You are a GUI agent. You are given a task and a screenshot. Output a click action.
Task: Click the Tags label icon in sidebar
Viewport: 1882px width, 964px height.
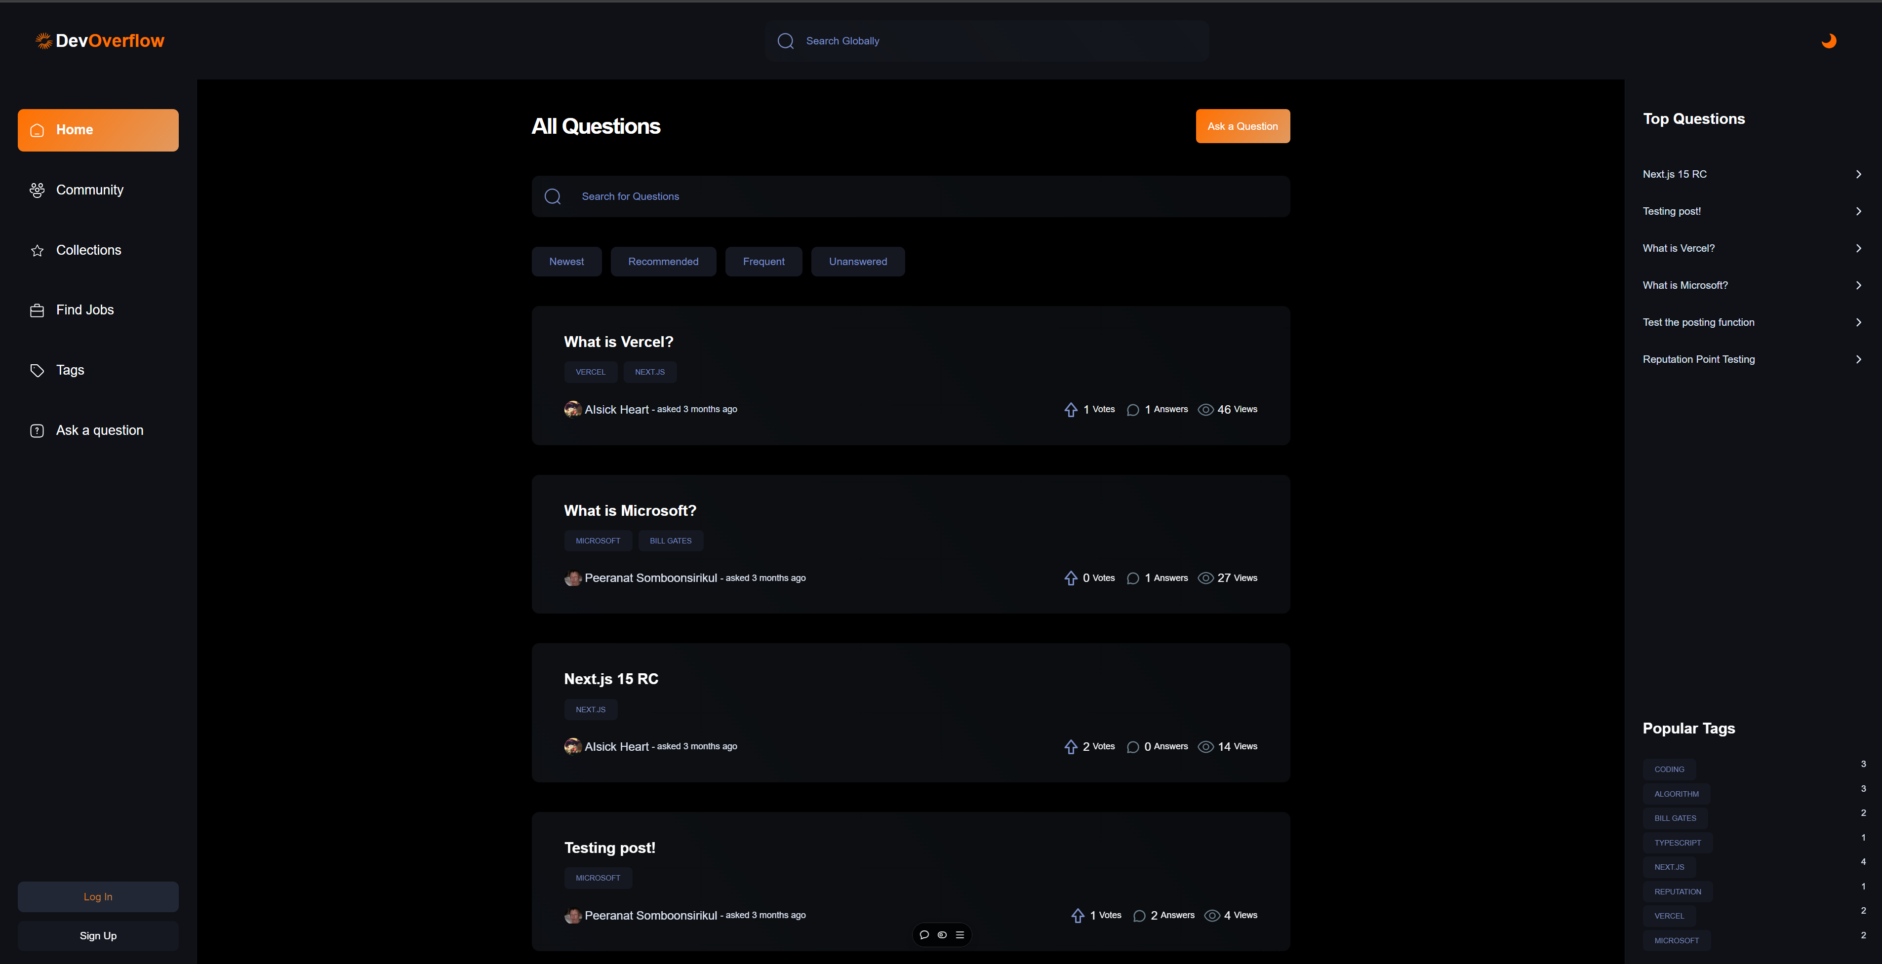point(37,370)
